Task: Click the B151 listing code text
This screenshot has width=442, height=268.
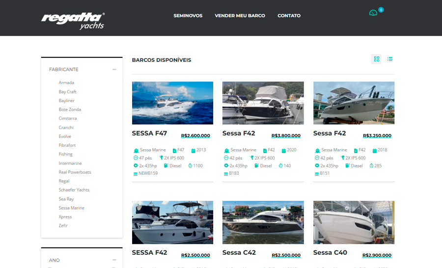Action: (325, 173)
